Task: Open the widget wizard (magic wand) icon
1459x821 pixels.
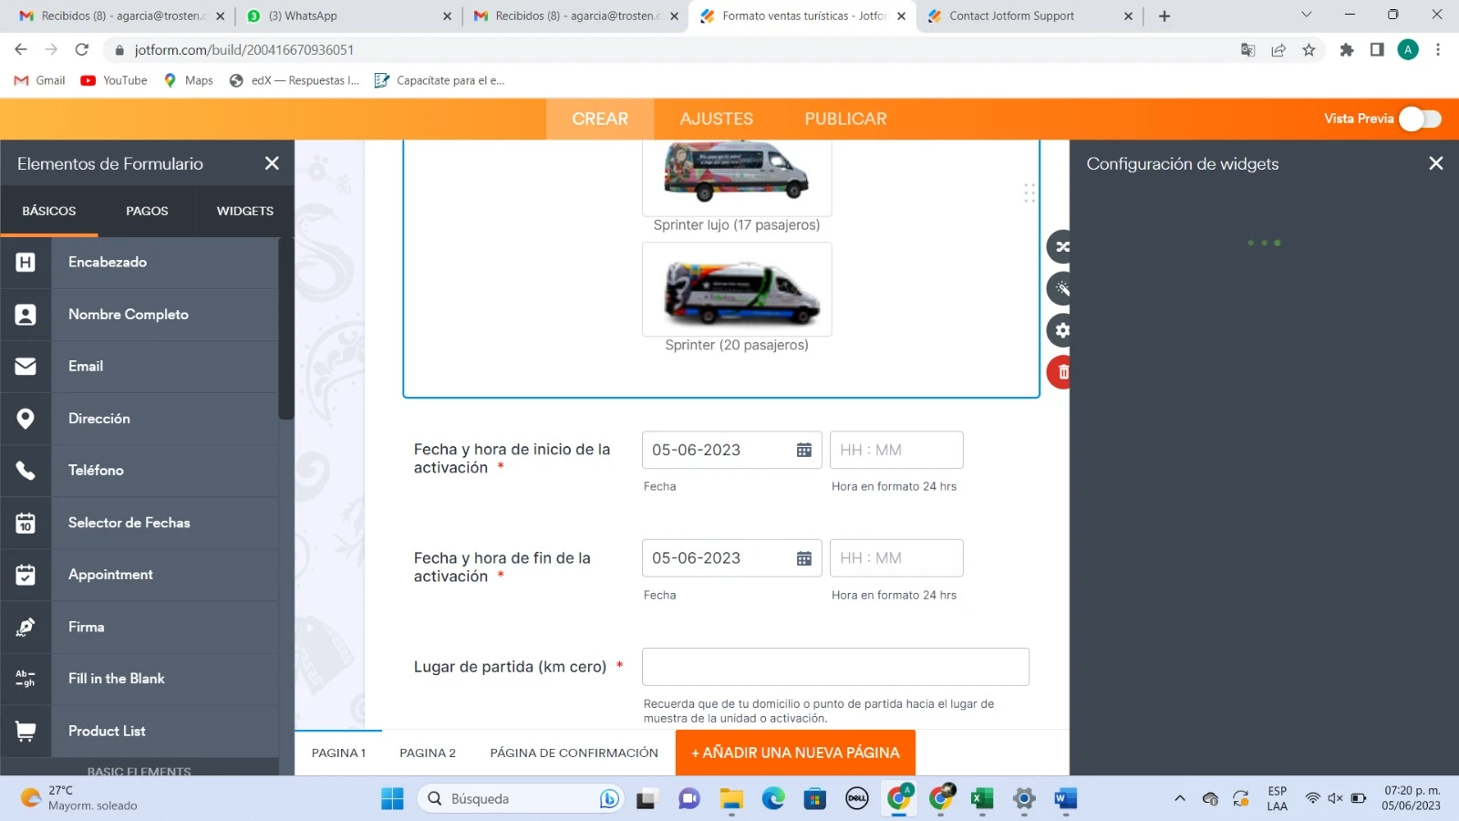Action: pyautogui.click(x=1061, y=288)
